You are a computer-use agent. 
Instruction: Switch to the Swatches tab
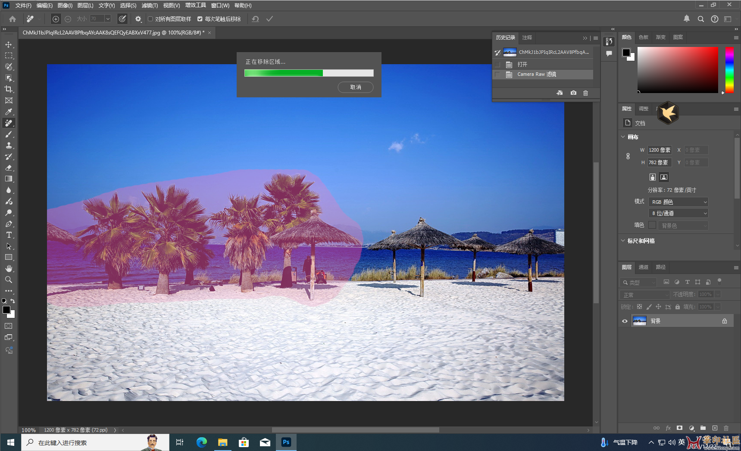click(x=643, y=37)
